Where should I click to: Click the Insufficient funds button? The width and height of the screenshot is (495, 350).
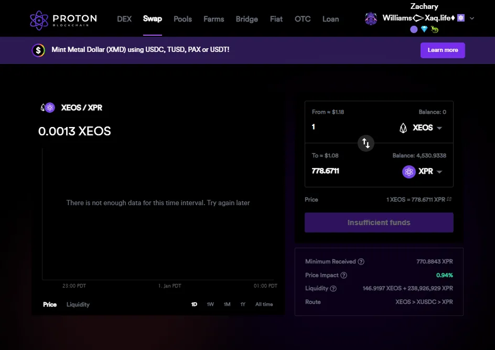[379, 222]
